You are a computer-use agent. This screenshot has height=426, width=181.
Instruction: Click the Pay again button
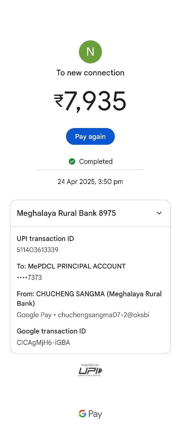[x=90, y=136]
